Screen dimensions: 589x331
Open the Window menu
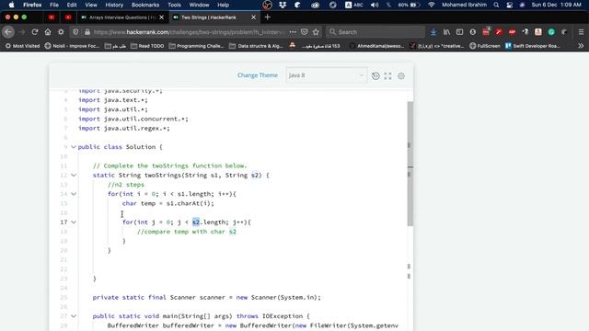click(x=199, y=5)
